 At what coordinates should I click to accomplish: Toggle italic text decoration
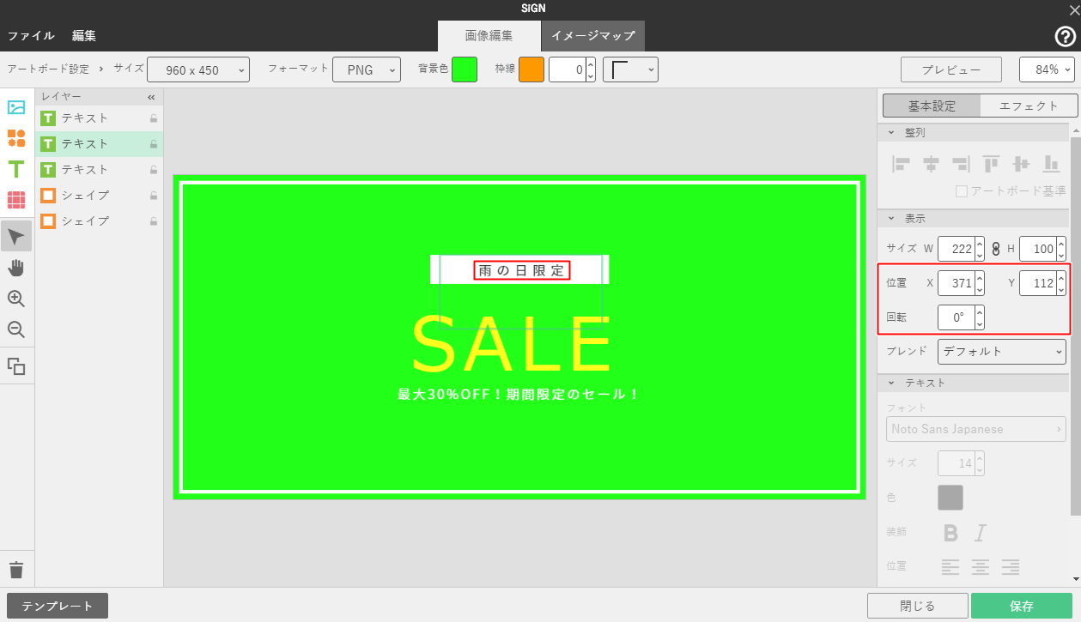pyautogui.click(x=981, y=533)
